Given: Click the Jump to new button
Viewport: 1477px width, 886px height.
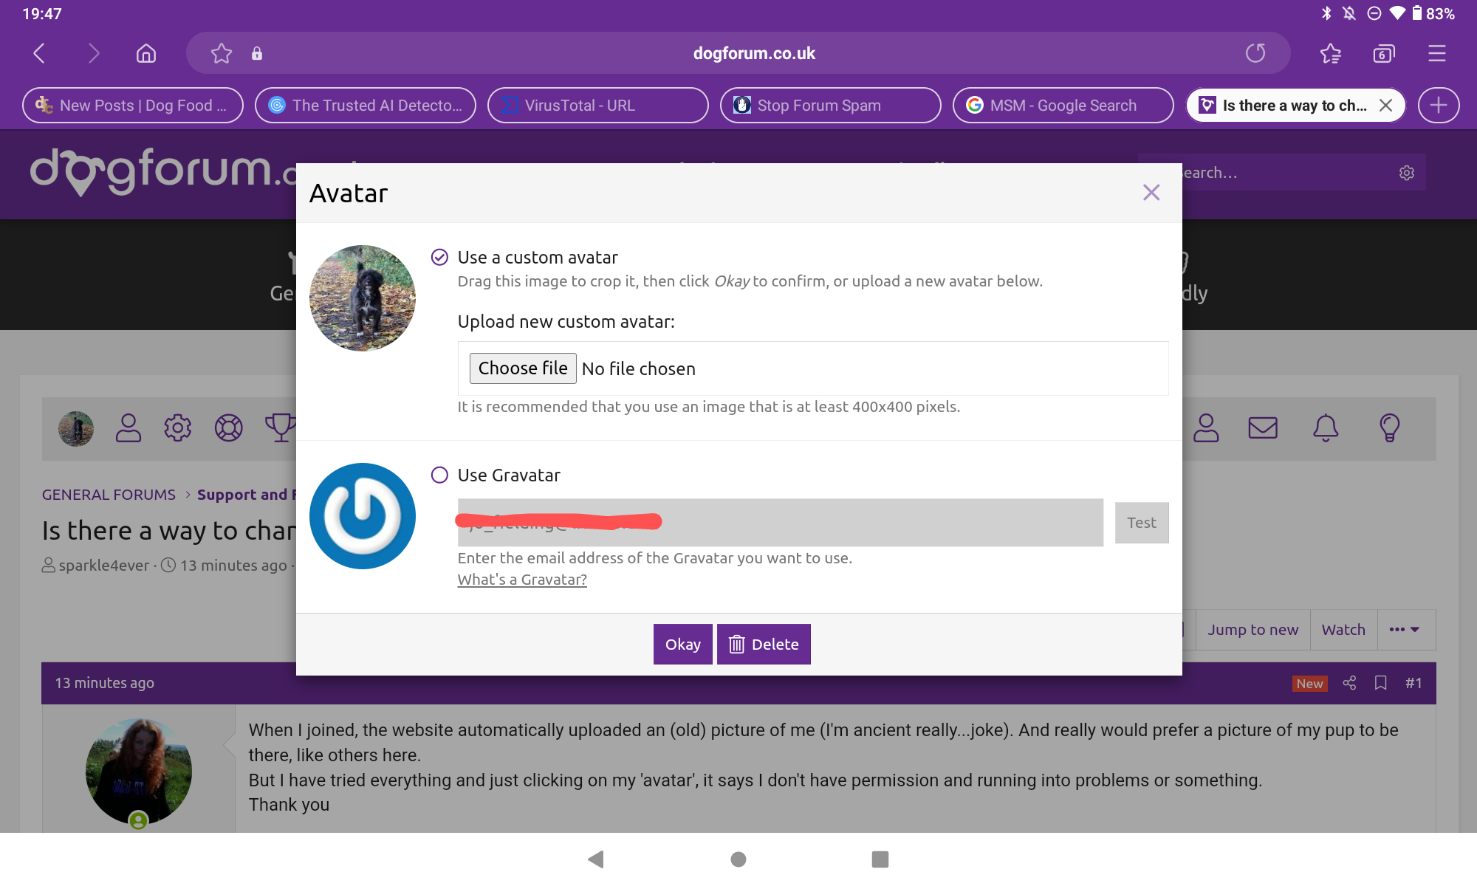Looking at the screenshot, I should click(1253, 630).
